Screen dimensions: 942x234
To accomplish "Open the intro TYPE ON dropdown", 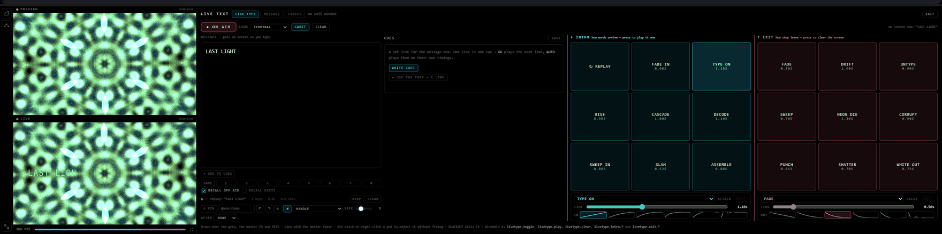I will click(644, 199).
